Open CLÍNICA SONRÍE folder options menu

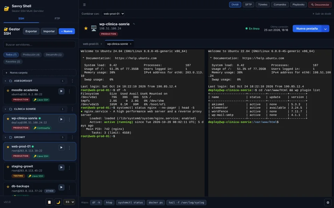(x=72, y=109)
